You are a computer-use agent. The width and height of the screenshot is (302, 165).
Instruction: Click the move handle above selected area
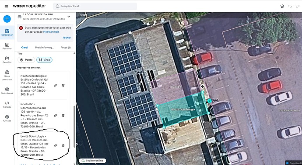click(x=202, y=86)
